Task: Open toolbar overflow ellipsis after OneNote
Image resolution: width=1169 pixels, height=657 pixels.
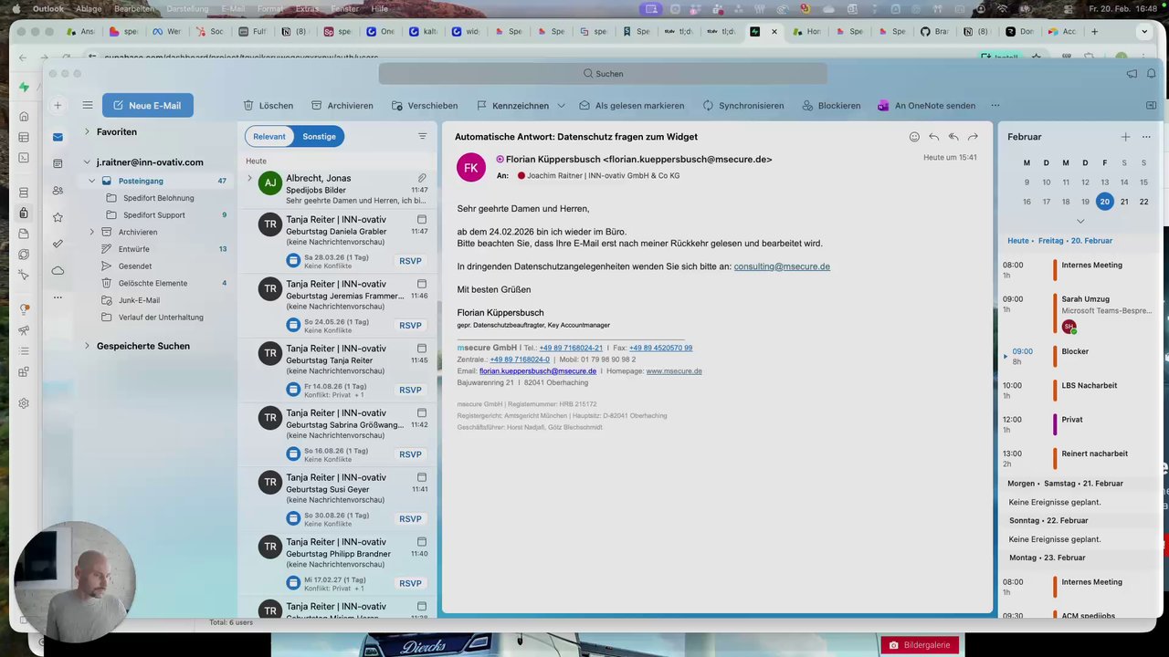Action: (995, 105)
